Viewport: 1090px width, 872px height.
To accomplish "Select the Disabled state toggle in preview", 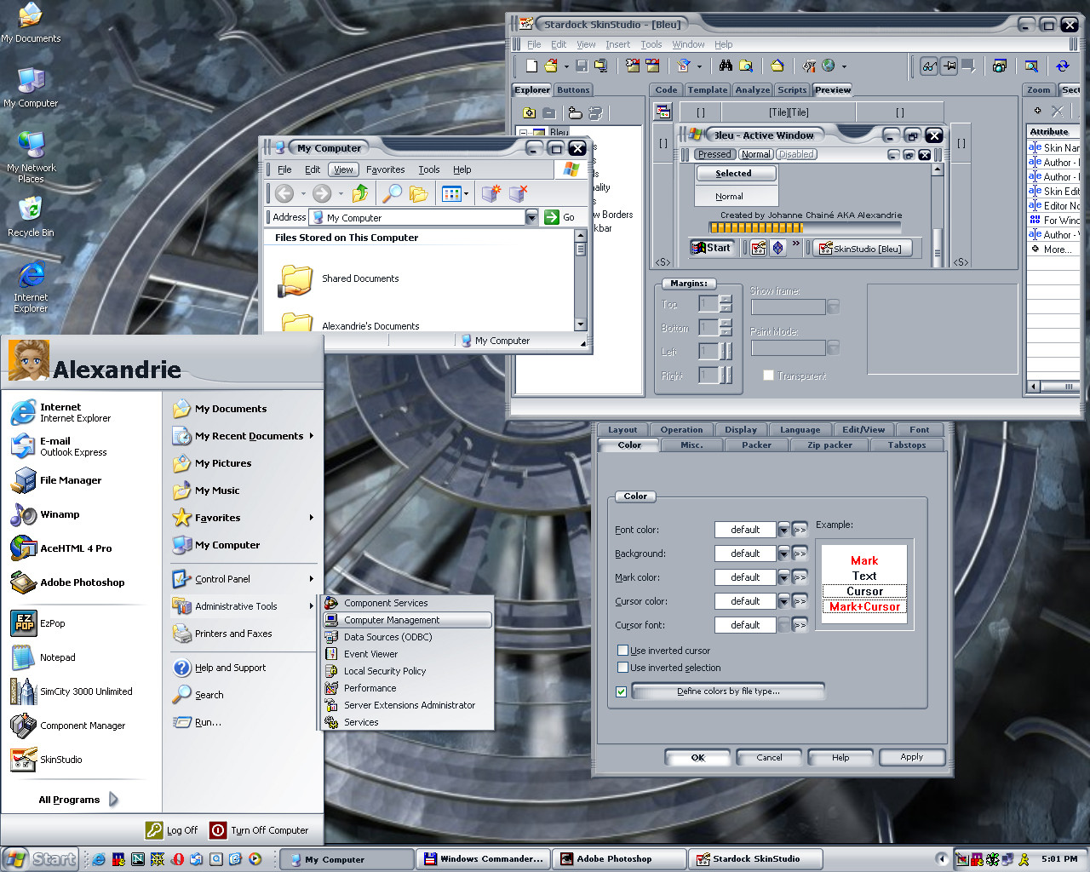I will 796,154.
